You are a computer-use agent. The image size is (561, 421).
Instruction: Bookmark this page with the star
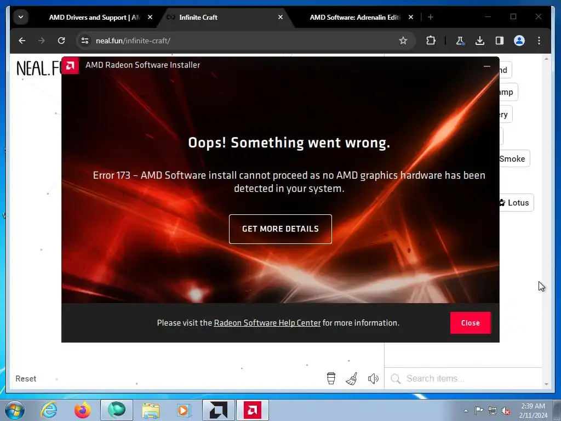403,41
